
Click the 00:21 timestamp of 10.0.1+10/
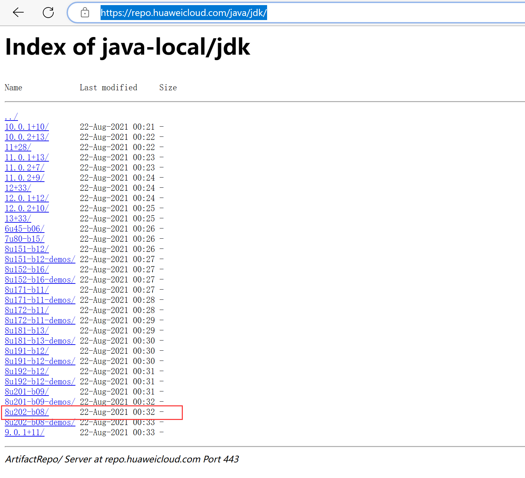click(x=144, y=127)
